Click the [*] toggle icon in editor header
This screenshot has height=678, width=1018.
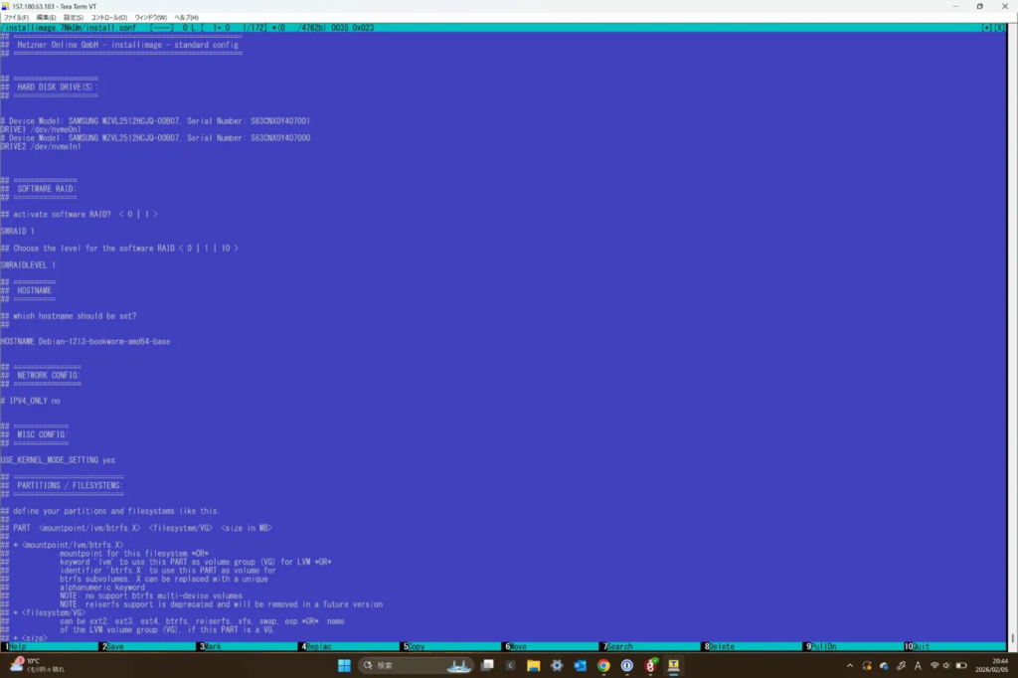pyautogui.click(x=987, y=28)
